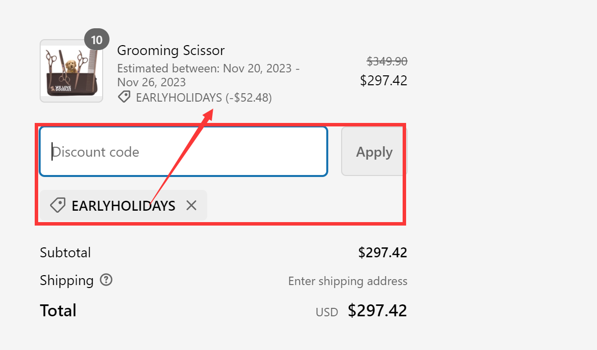Click the quantity badge showing 10
This screenshot has height=350, width=597.
pyautogui.click(x=97, y=39)
